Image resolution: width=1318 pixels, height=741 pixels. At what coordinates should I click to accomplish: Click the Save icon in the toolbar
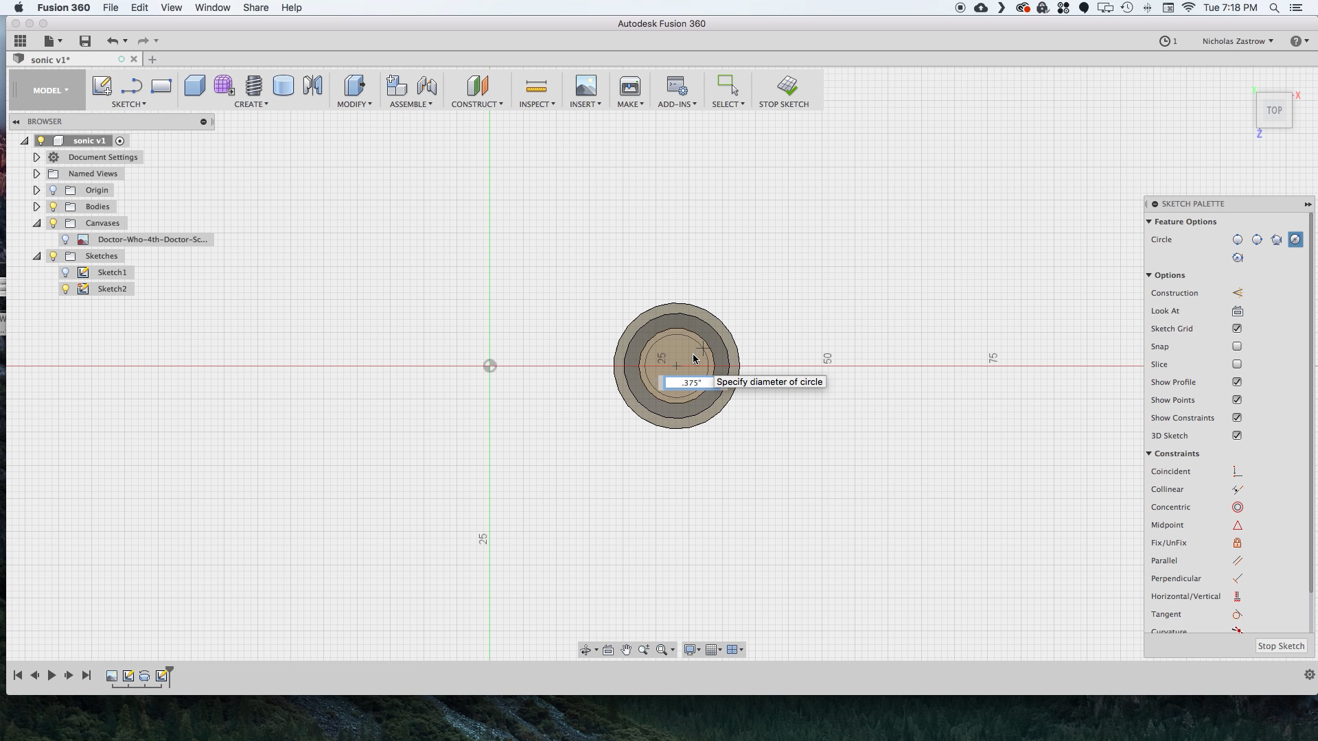coord(85,41)
